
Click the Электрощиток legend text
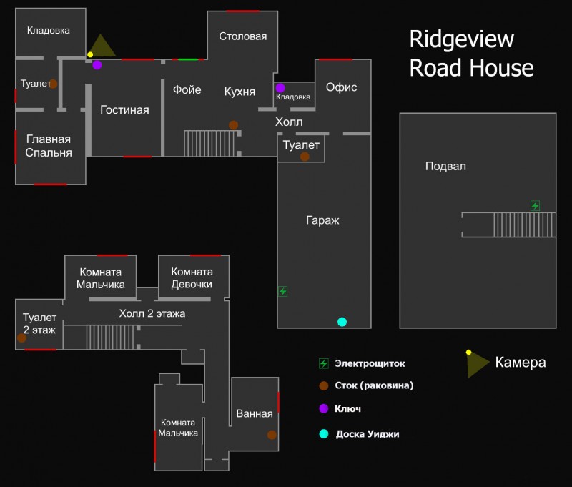[x=370, y=364]
